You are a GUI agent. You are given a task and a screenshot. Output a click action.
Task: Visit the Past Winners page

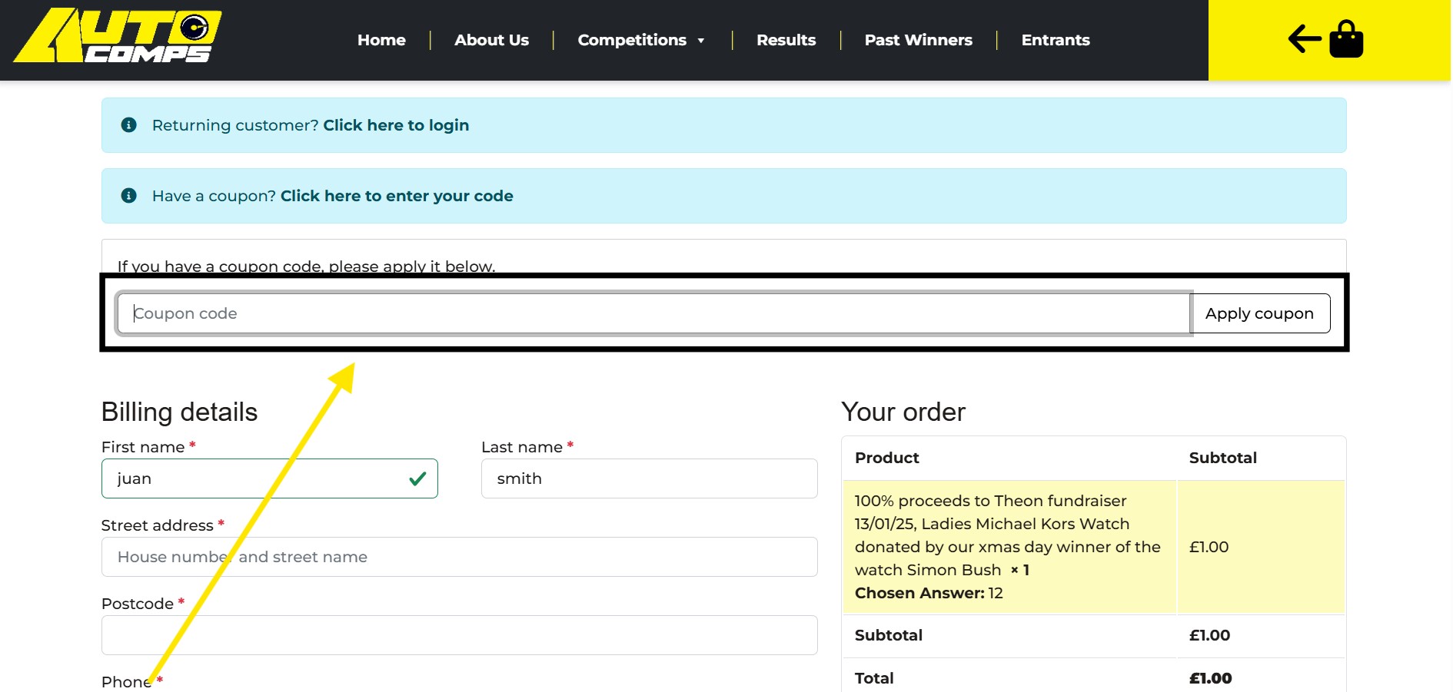[x=918, y=40]
